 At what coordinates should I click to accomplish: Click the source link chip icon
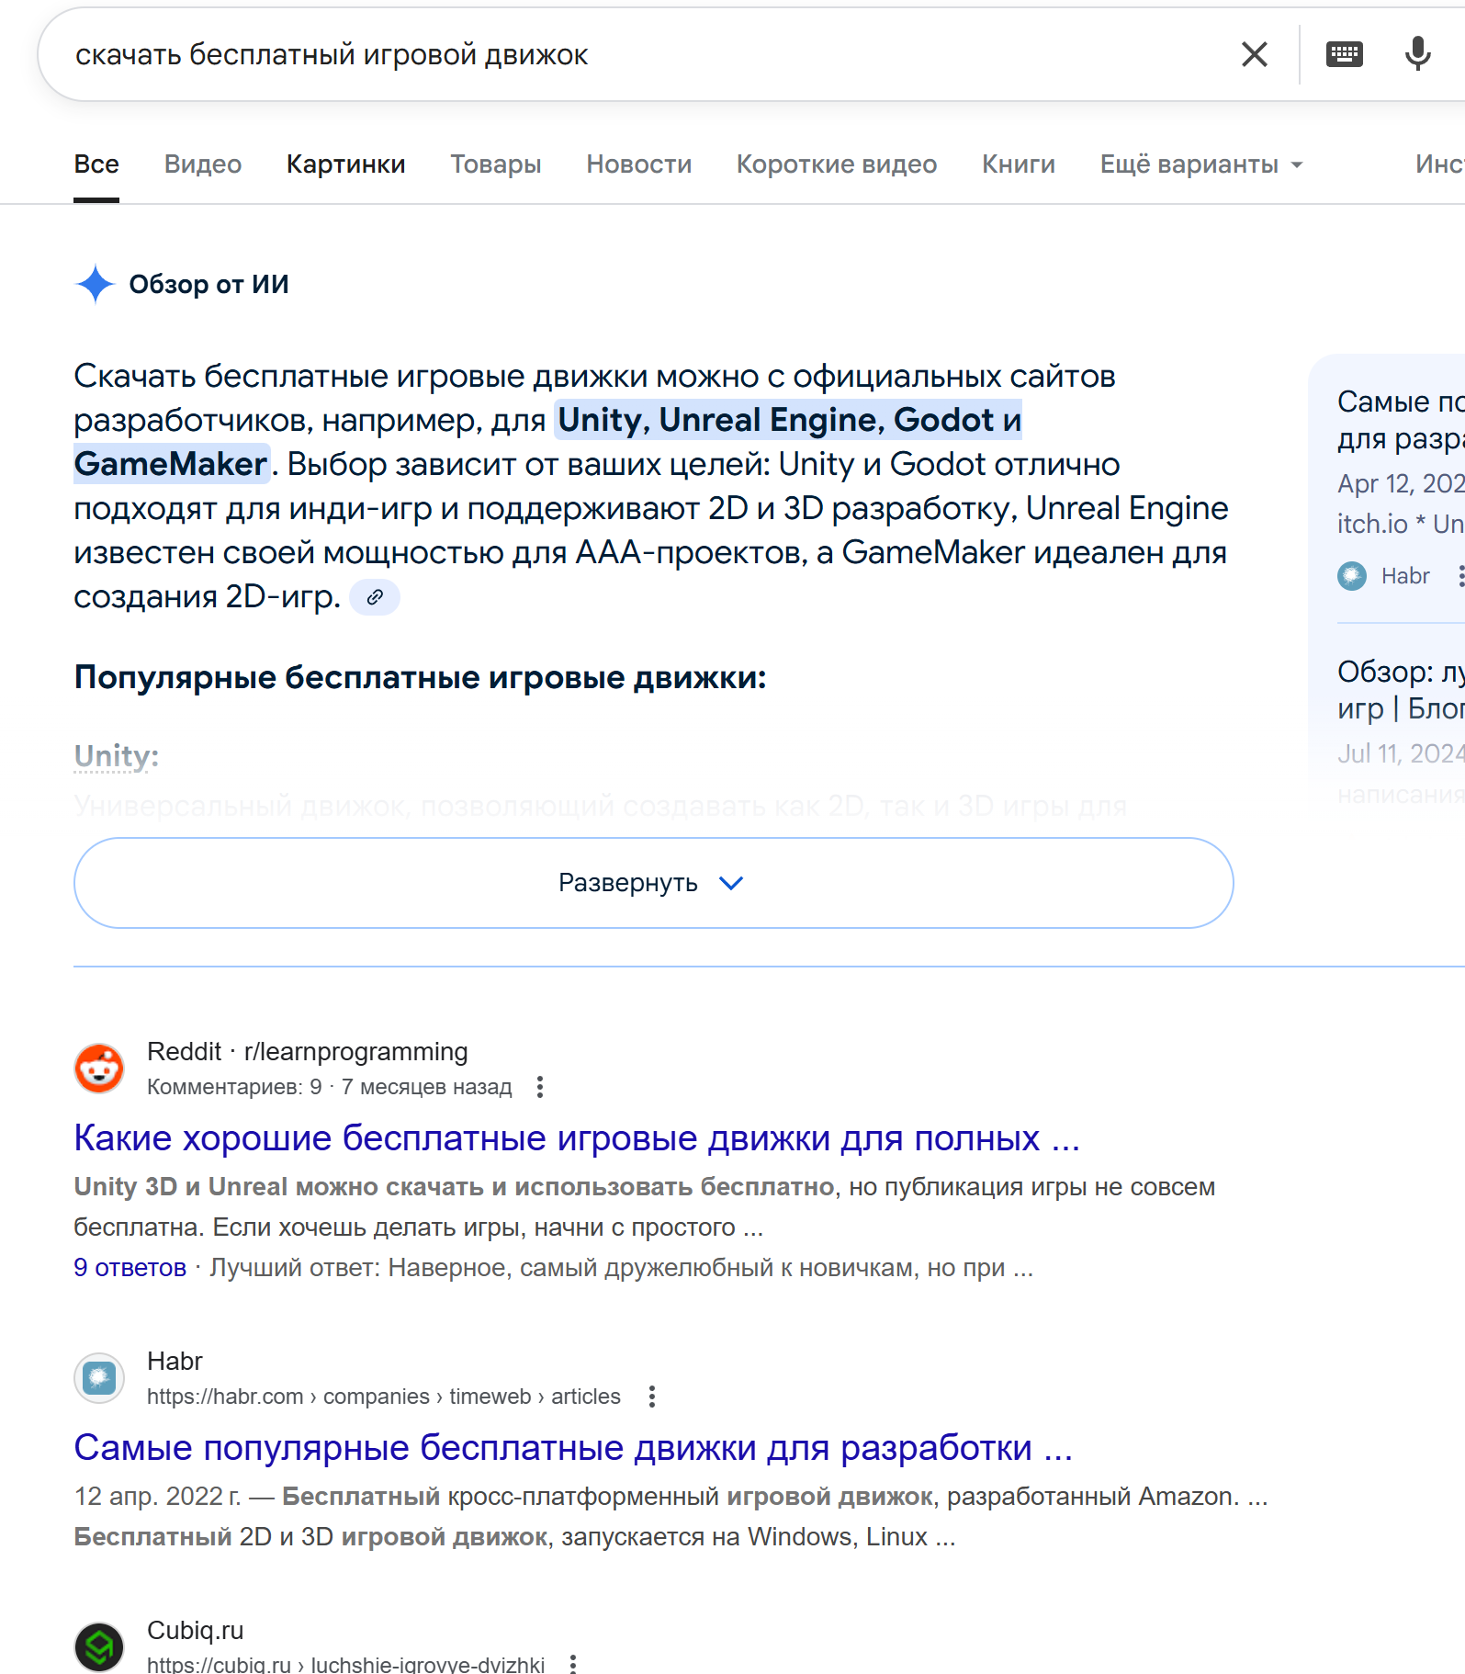[375, 597]
